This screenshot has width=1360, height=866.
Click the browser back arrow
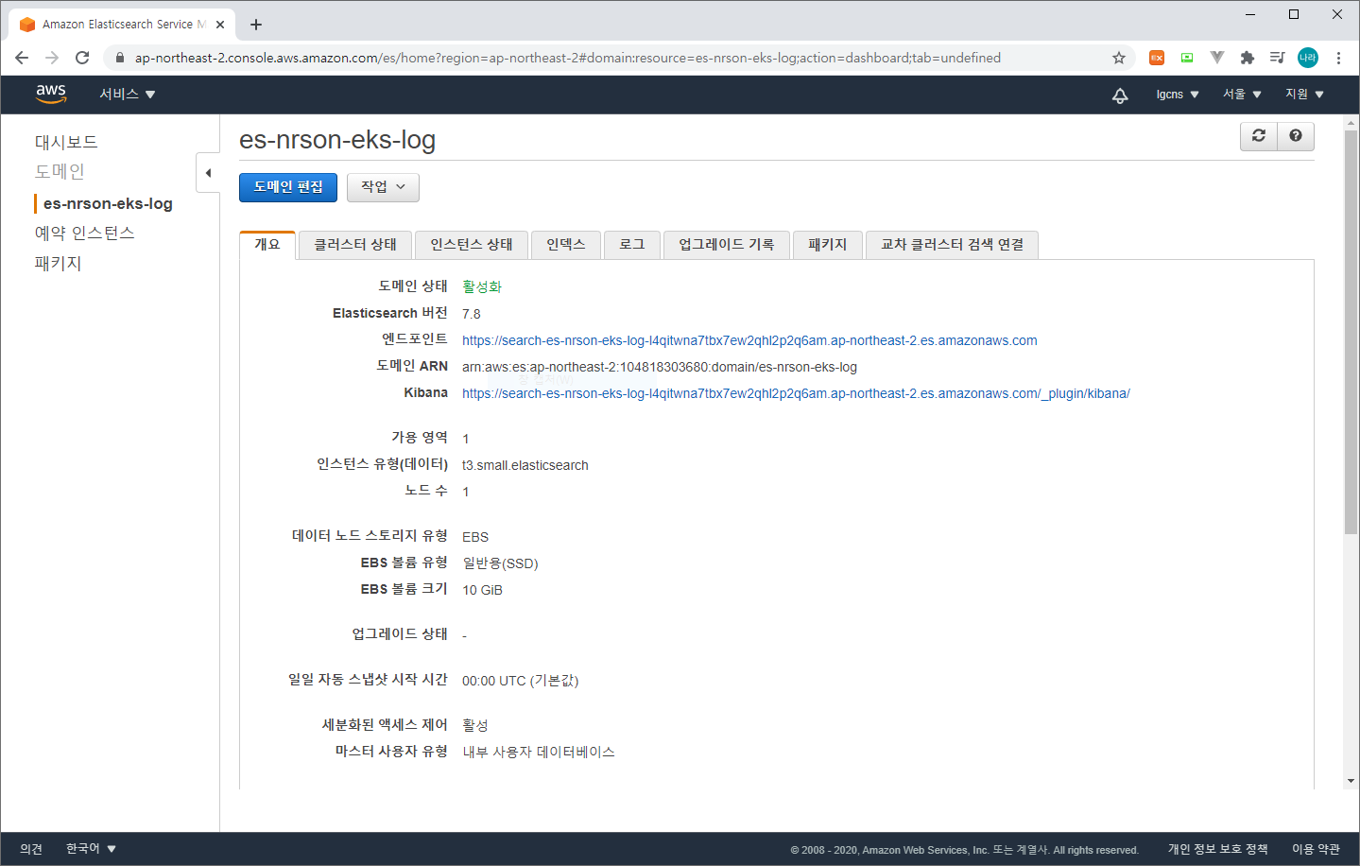(x=22, y=58)
